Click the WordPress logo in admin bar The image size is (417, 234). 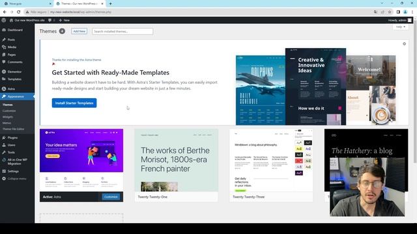(x=4, y=20)
